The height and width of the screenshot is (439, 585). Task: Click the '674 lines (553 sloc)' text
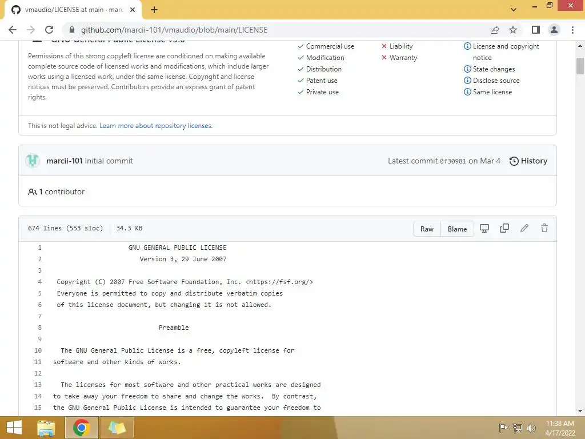click(x=65, y=228)
